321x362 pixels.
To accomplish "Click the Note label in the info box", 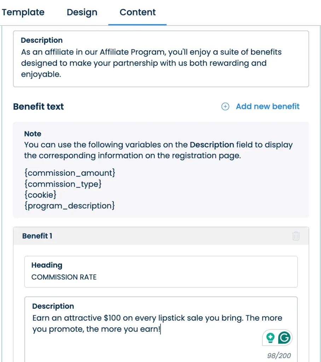I will click(x=33, y=134).
